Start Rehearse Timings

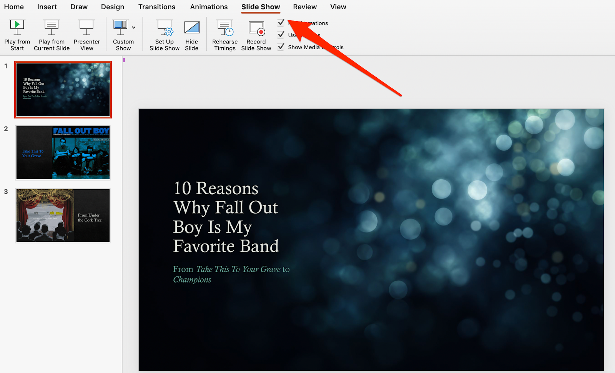pos(225,35)
